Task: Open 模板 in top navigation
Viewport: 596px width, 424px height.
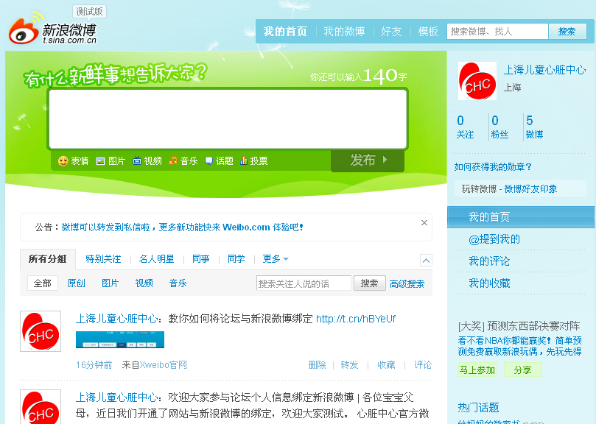Action: tap(428, 32)
